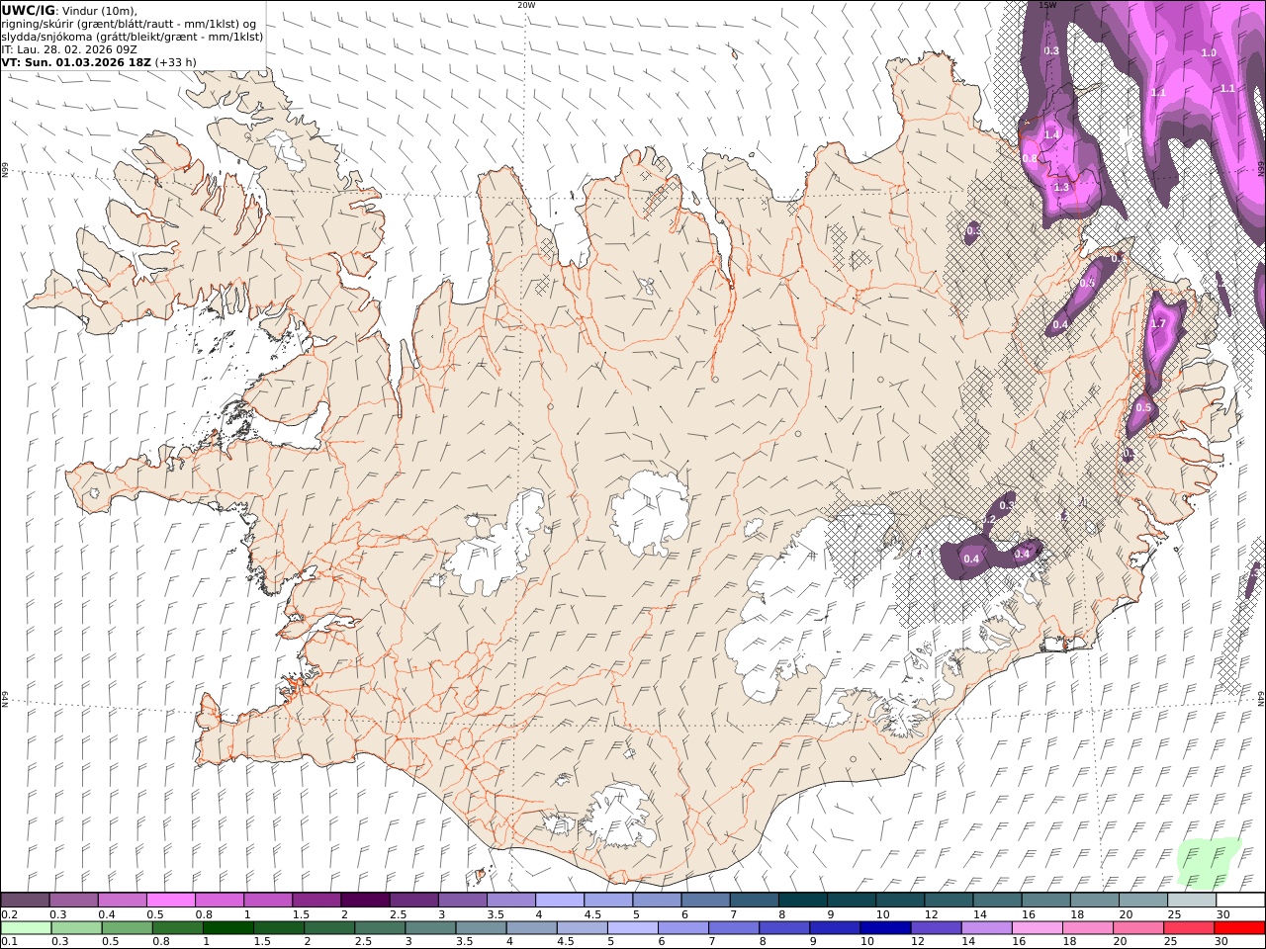
Task: Click the '2.5' label in the top legend row
Action: 399,914
